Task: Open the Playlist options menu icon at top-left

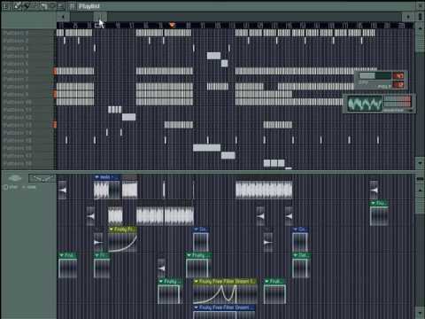Action: [x=6, y=6]
